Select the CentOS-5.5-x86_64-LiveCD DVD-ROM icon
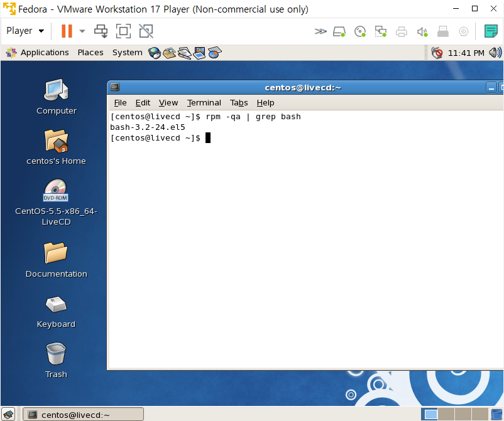The image size is (504, 421). (x=57, y=202)
